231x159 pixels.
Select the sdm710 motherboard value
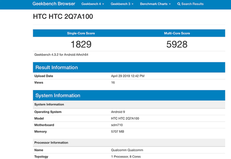click(117, 125)
